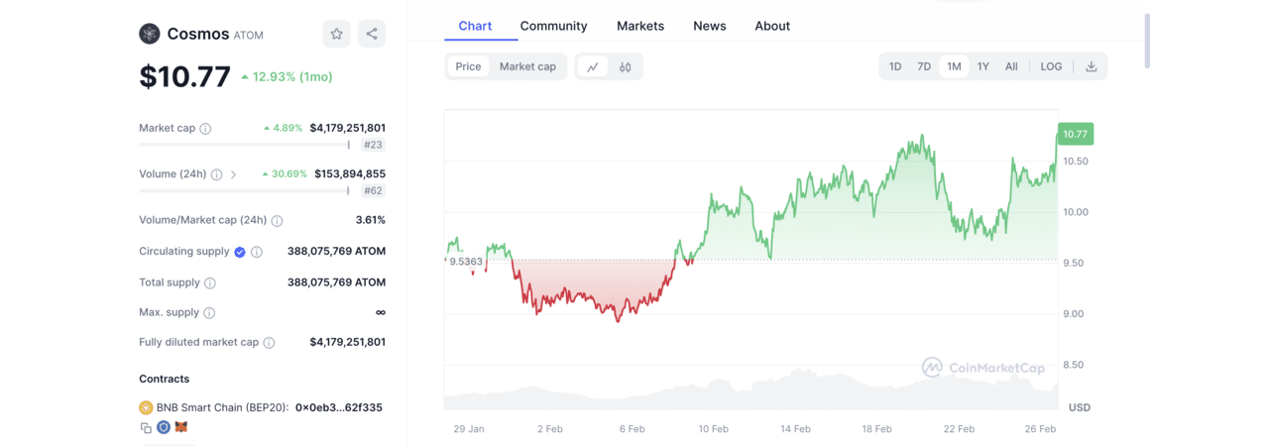Switch to candlestick chart view

[626, 66]
